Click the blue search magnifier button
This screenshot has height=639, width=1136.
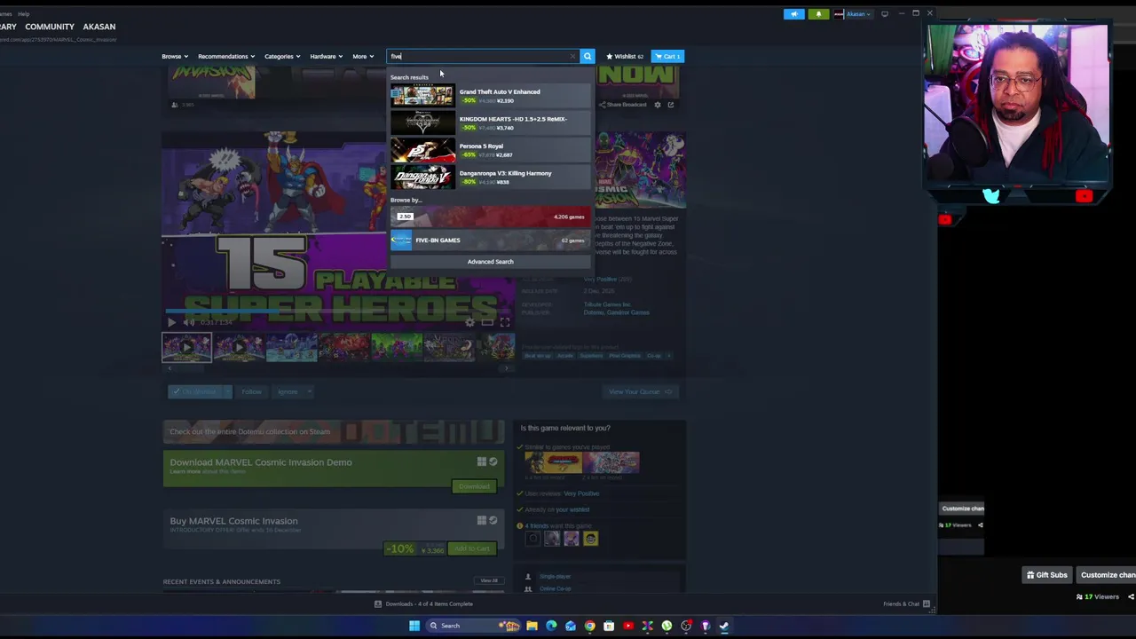pos(587,56)
